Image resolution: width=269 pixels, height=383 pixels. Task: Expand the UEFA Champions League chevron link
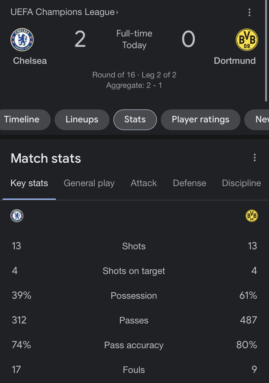pos(117,12)
